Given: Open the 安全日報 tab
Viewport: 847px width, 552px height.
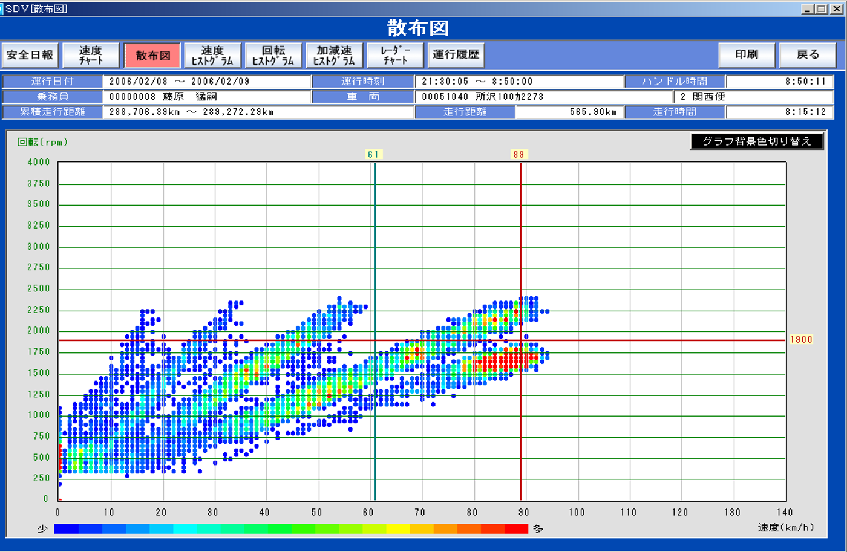Looking at the screenshot, I should pyautogui.click(x=30, y=55).
